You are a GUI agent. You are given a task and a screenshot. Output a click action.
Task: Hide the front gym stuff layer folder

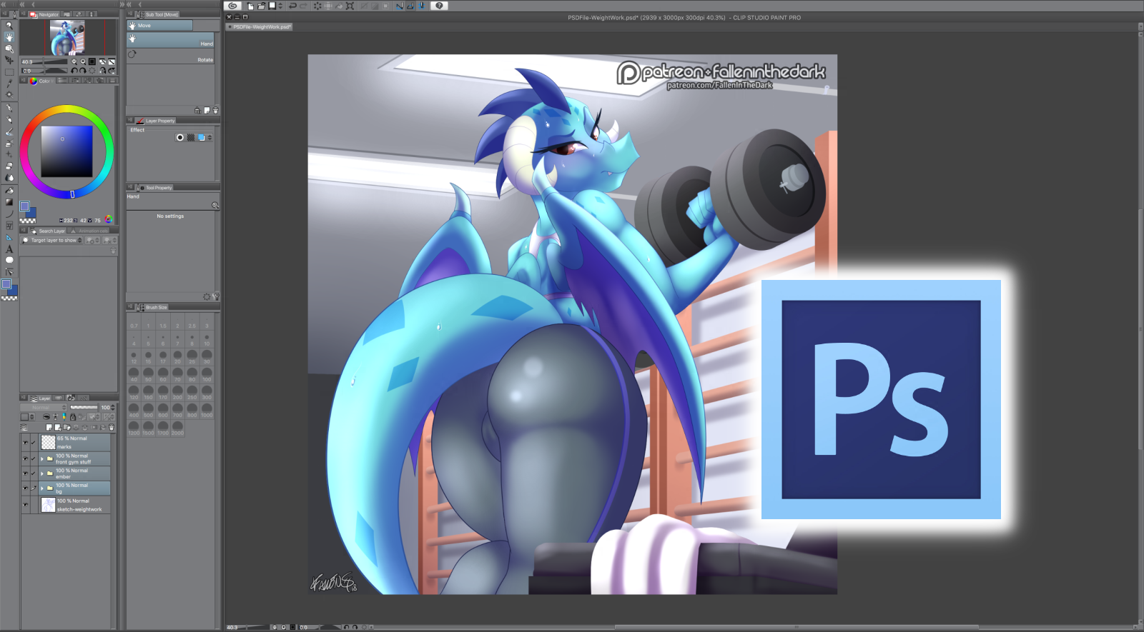[25, 458]
